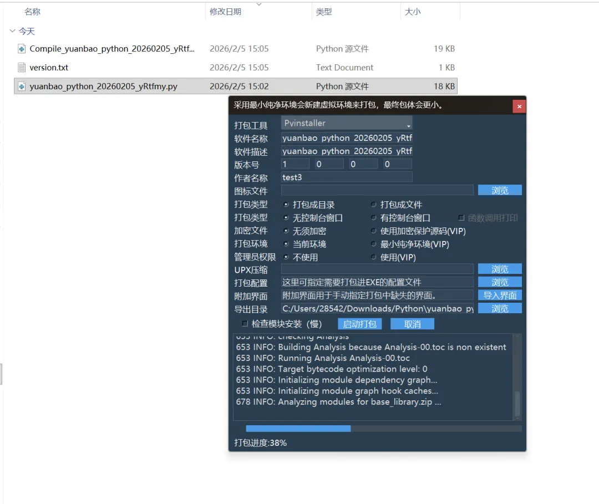
Task: Sort file list by 大小 column
Action: tap(413, 12)
